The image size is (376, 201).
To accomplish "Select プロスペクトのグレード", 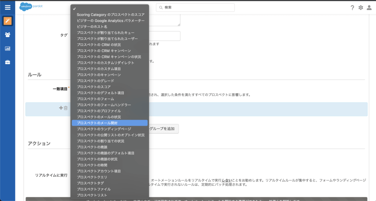I will 109,81.
